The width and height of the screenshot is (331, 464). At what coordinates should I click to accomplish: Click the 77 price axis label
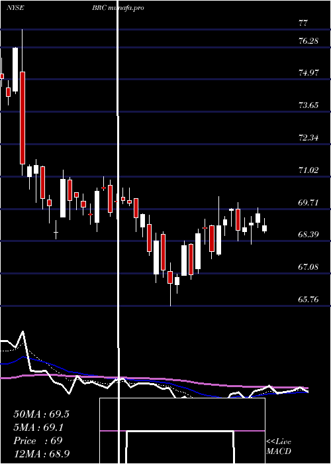click(x=303, y=23)
